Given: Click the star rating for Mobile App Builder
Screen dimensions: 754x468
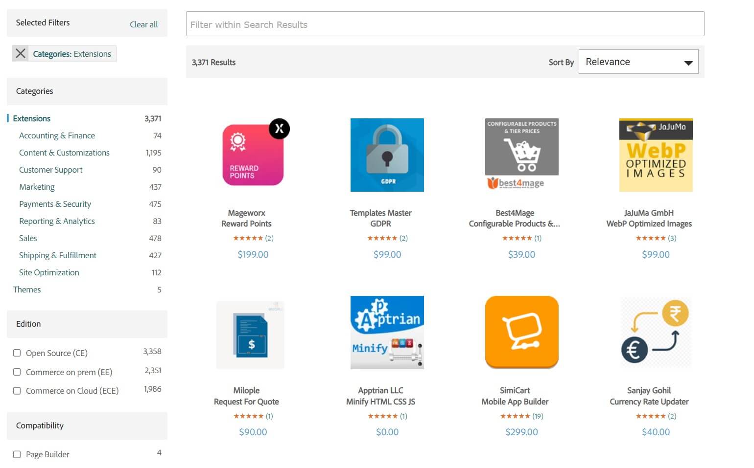Looking at the screenshot, I should 515,416.
